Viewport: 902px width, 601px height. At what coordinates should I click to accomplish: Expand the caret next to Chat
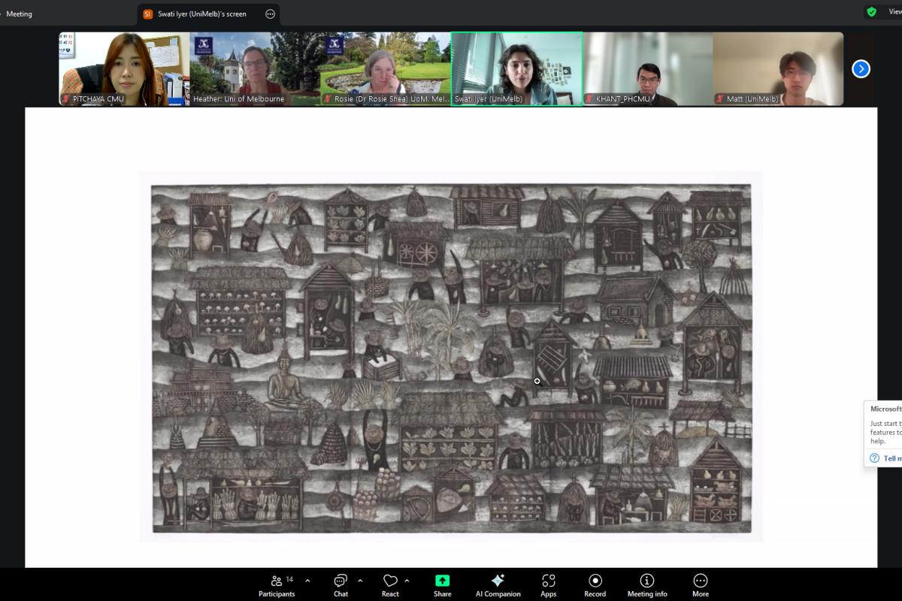360,581
